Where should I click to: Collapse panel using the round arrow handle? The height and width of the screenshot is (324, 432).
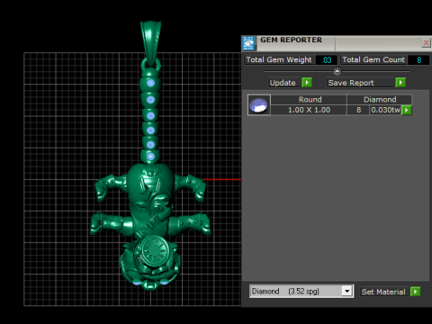337,71
